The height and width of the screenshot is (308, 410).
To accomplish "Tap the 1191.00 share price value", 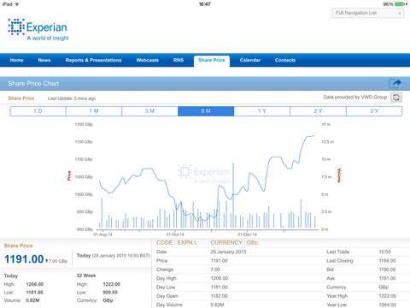I will click(24, 259).
